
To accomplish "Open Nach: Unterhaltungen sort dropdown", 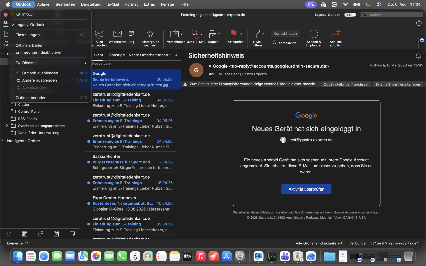I will [150, 55].
